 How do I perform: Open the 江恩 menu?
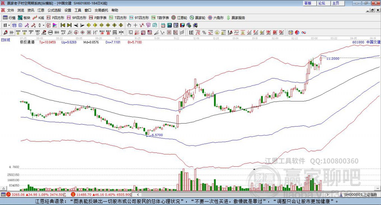click(41, 10)
